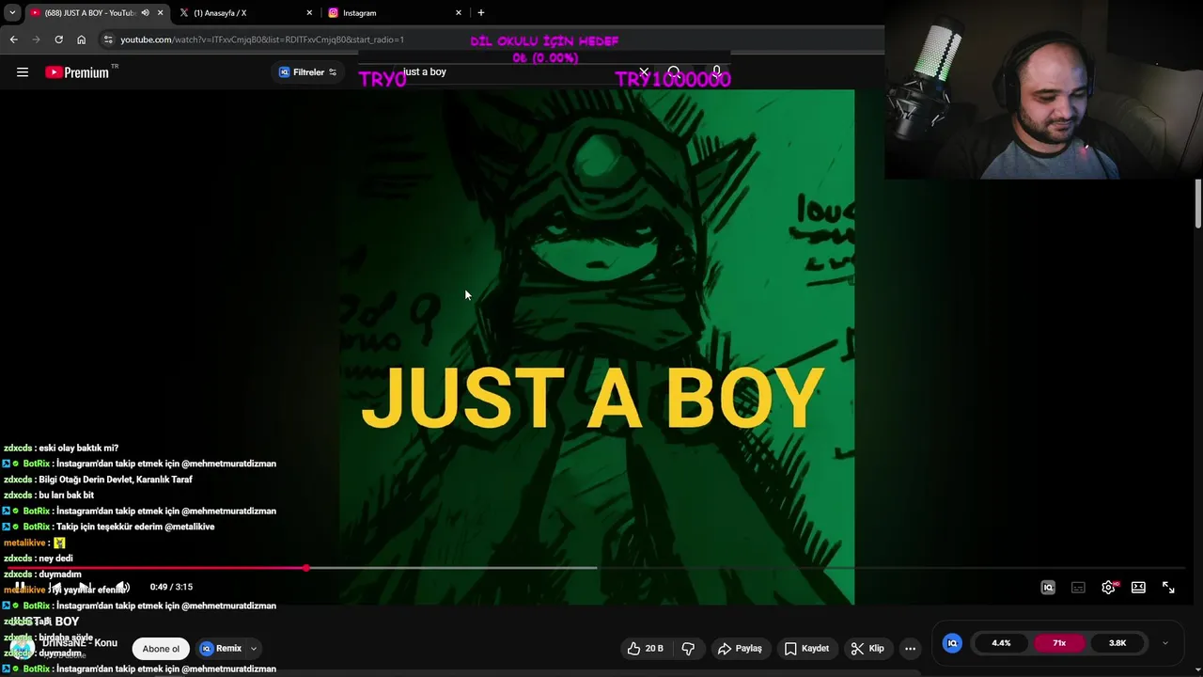Subscribe with Abone ol button
The image size is (1203, 677).
[x=161, y=649]
